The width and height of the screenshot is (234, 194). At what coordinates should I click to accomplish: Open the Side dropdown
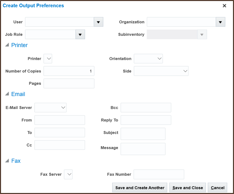(161, 71)
